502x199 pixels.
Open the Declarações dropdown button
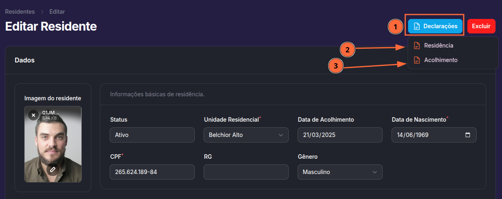[435, 26]
